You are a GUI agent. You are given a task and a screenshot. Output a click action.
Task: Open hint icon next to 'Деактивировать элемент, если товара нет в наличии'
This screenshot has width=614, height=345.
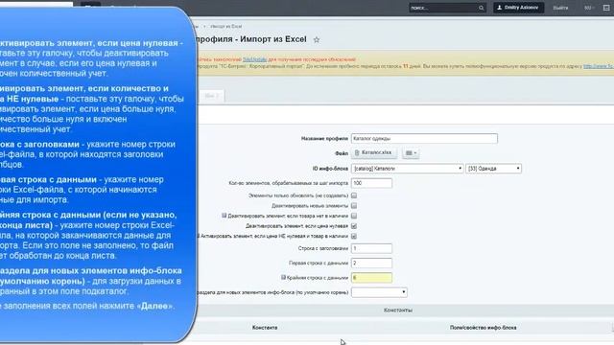(224, 216)
